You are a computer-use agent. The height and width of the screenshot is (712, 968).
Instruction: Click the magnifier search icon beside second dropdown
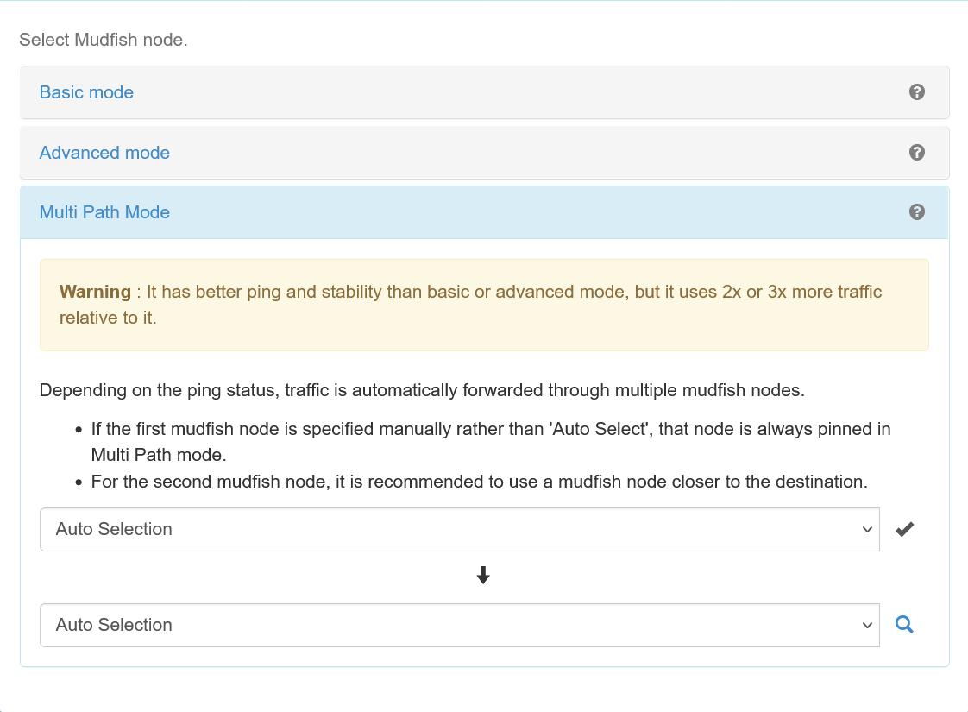click(904, 624)
